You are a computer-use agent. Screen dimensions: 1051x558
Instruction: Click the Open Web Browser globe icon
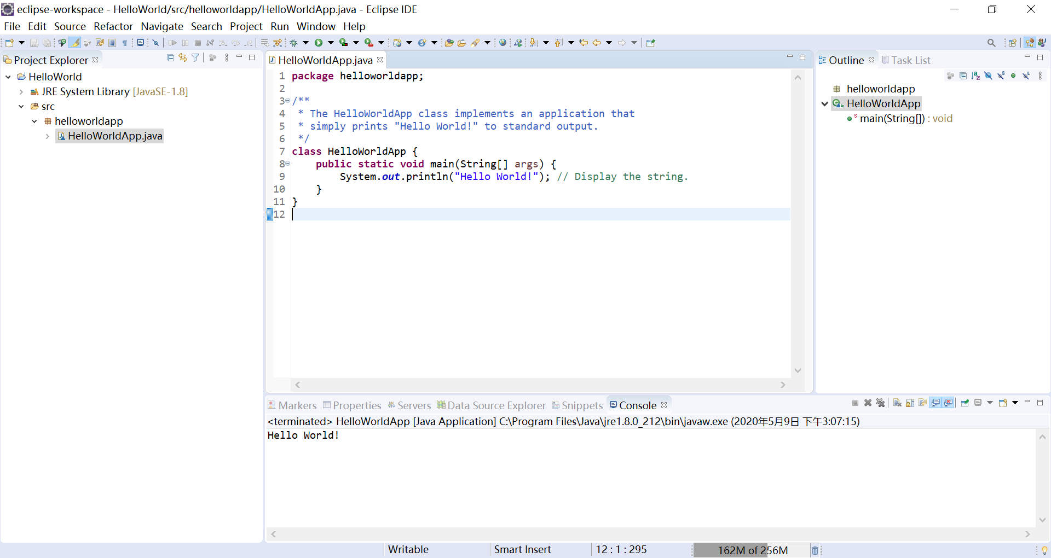click(x=503, y=43)
